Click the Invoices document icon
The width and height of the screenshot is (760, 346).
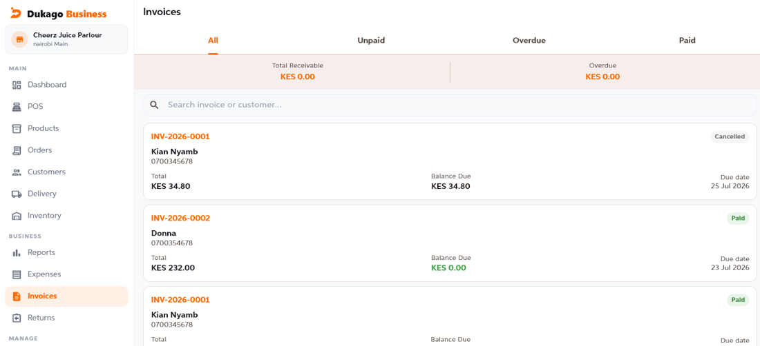pos(17,296)
